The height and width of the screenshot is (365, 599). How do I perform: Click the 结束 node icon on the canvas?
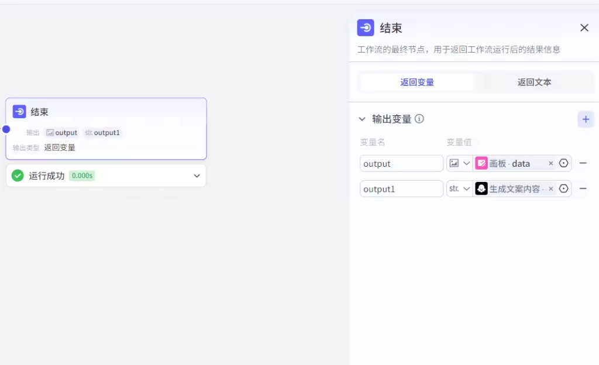tap(19, 112)
